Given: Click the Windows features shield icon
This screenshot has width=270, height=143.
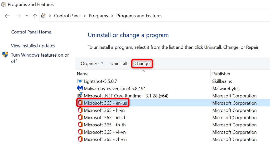Looking at the screenshot, I should (5, 55).
